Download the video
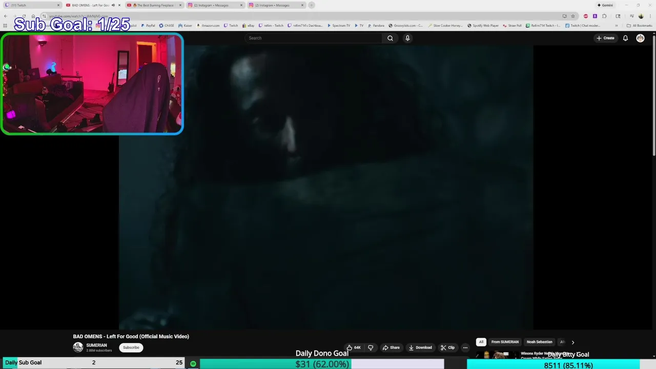 [420, 347]
